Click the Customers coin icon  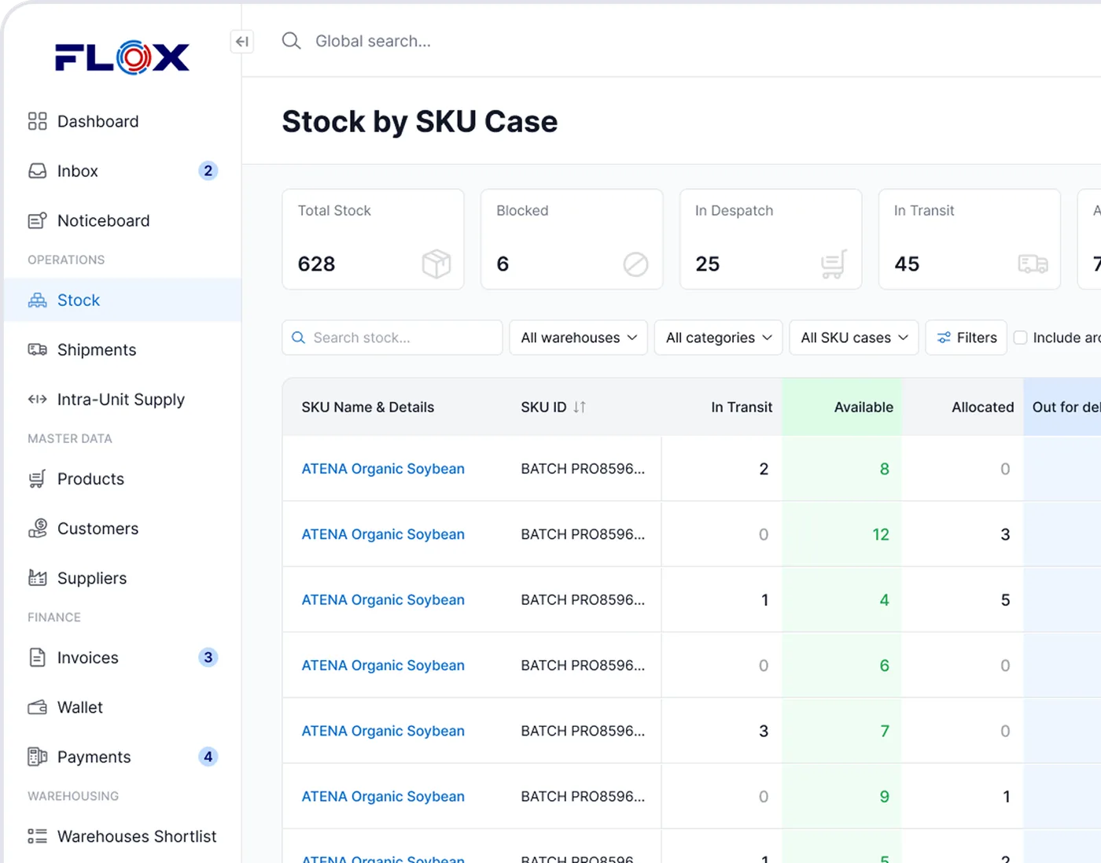pos(37,528)
